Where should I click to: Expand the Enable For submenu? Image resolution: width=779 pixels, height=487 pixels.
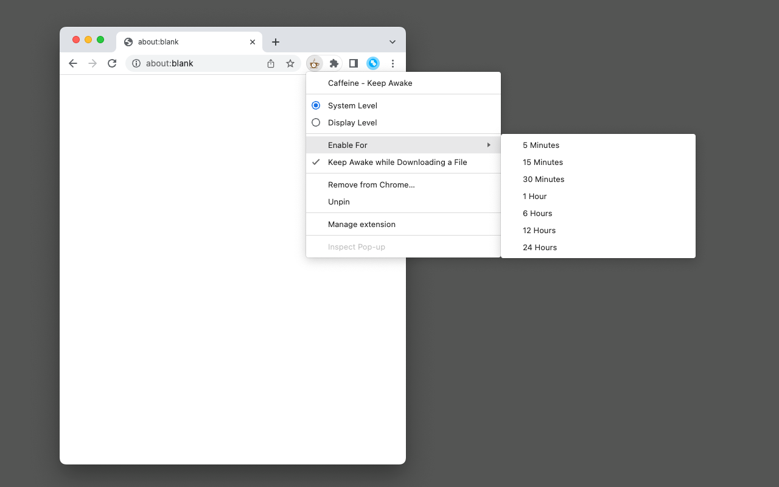click(403, 145)
